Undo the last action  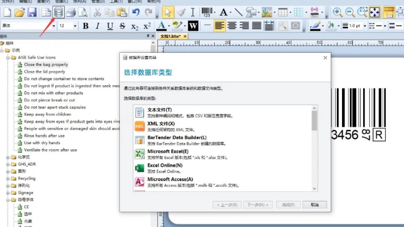pyautogui.click(x=136, y=12)
